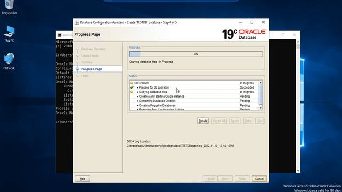The image size is (342, 192).
Task: Click the 8% progress bar
Action: tap(196, 54)
